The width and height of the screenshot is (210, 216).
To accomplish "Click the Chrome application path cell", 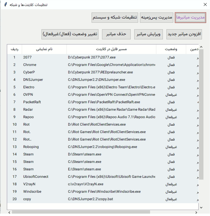I will [112, 65].
